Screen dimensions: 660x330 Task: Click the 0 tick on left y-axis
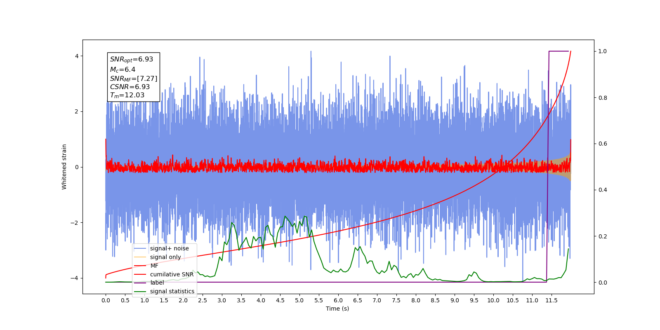click(77, 167)
